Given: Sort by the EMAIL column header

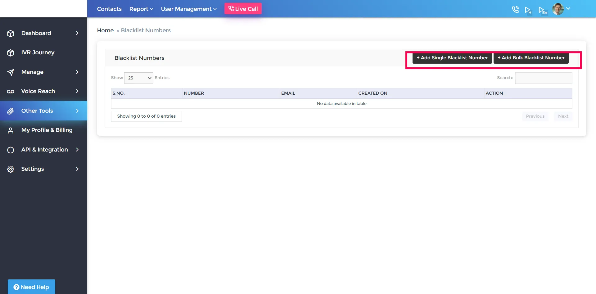Looking at the screenshot, I should [x=318, y=93].
